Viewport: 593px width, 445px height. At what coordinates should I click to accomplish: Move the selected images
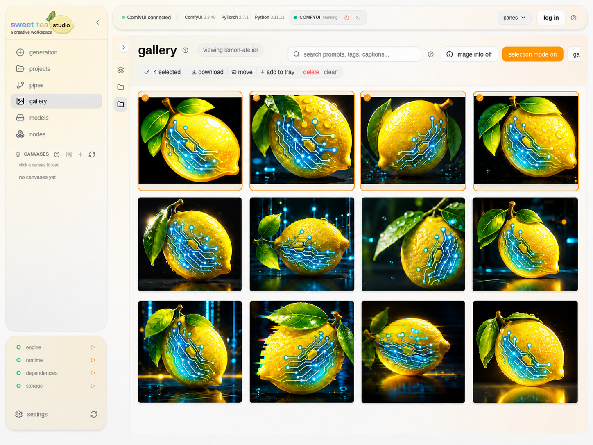pyautogui.click(x=242, y=72)
